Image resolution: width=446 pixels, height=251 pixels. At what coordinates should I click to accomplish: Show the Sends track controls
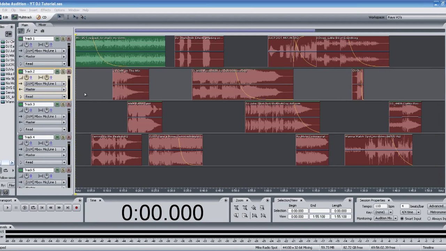coord(35,31)
